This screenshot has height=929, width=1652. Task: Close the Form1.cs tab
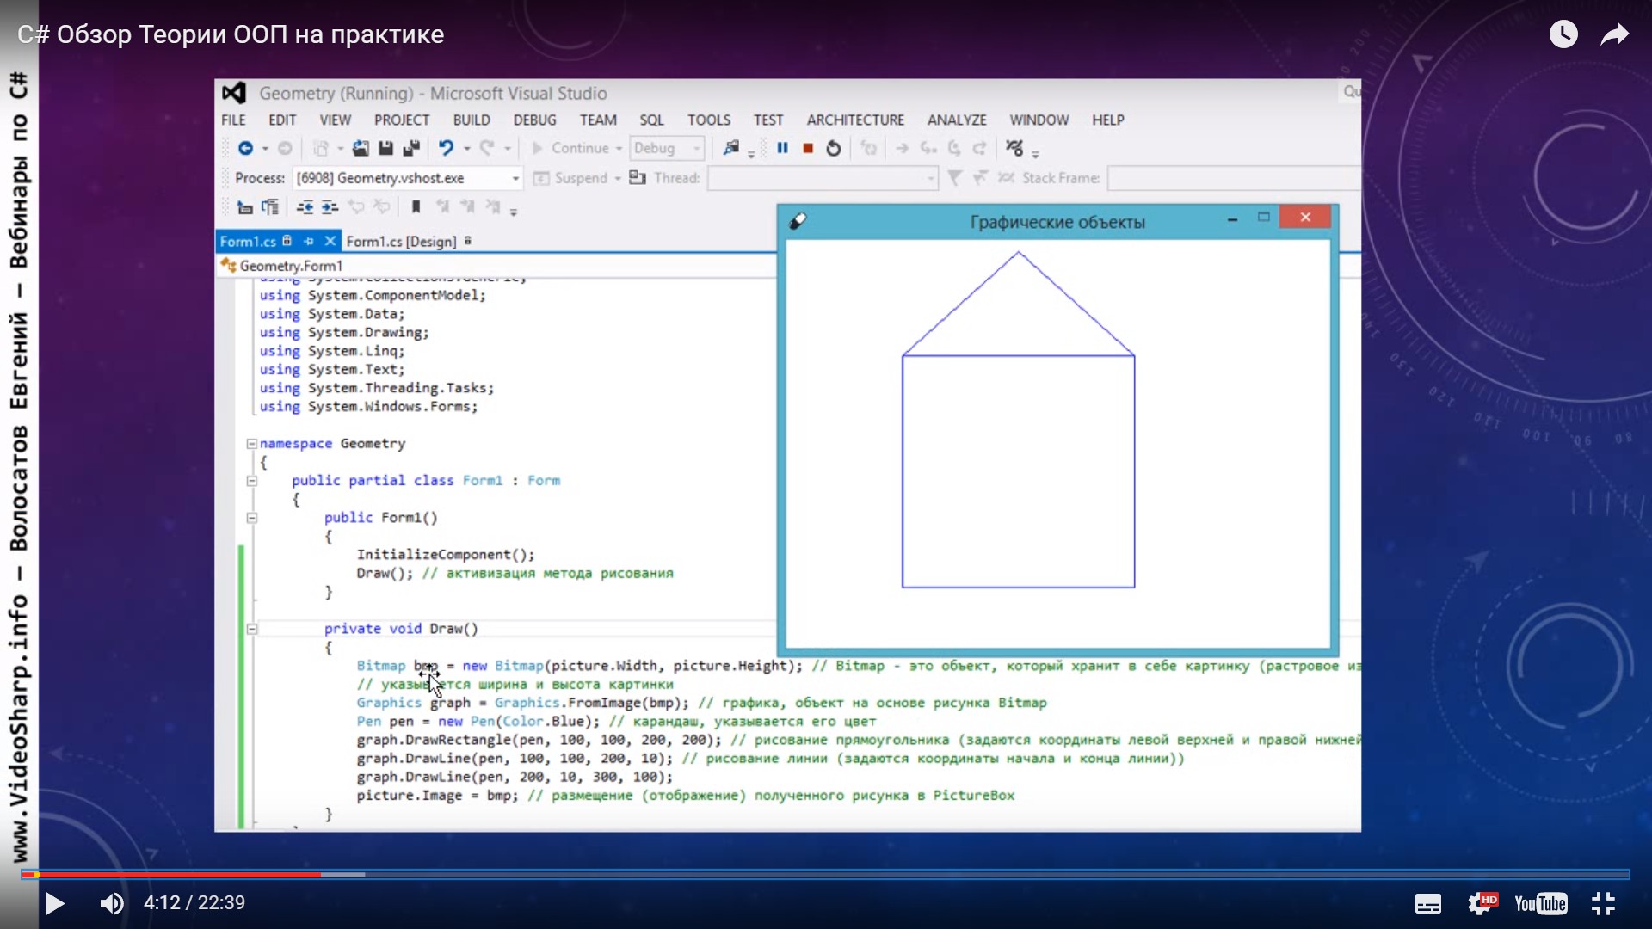pyautogui.click(x=330, y=241)
